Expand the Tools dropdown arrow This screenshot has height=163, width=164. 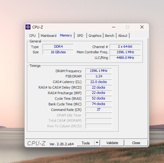coord(97,143)
